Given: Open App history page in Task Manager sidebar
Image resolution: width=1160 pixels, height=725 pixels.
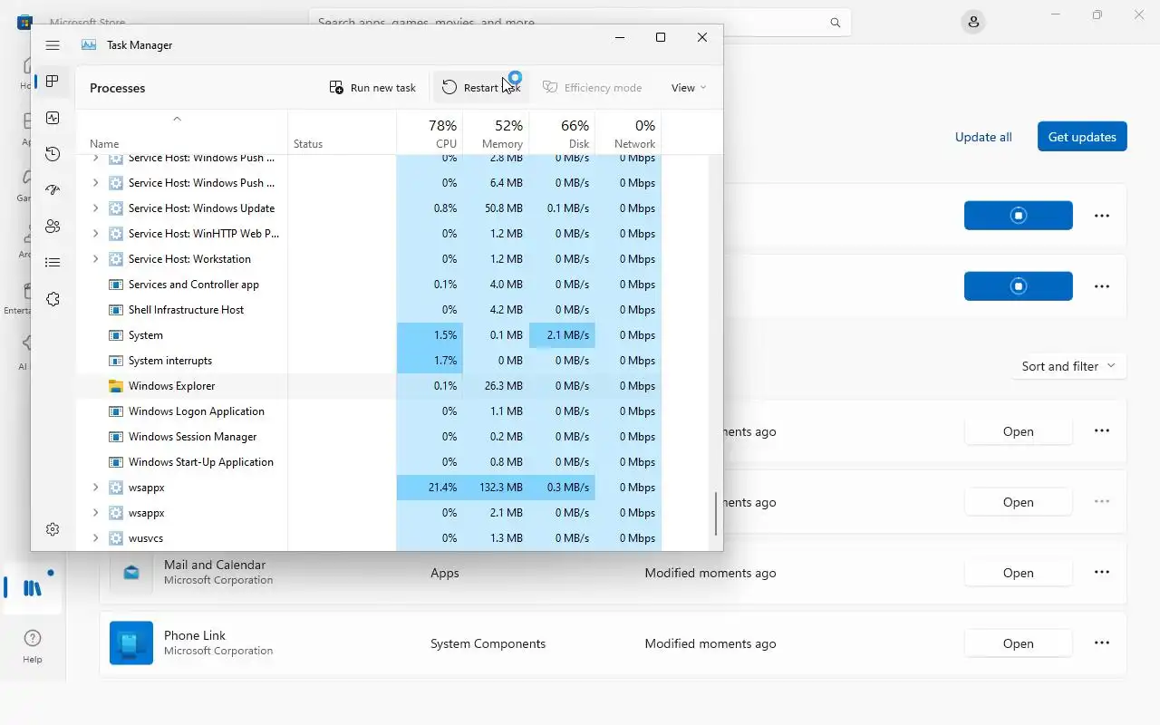Looking at the screenshot, I should [53, 154].
